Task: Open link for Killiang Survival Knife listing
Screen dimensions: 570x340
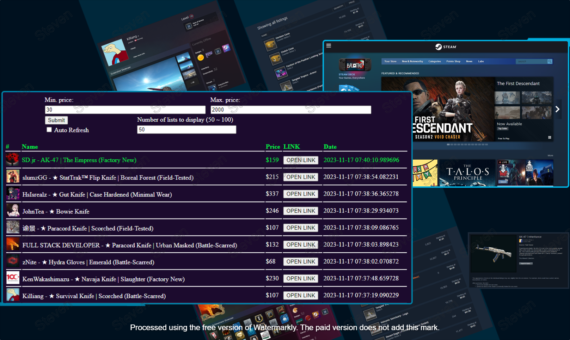Action: click(301, 296)
